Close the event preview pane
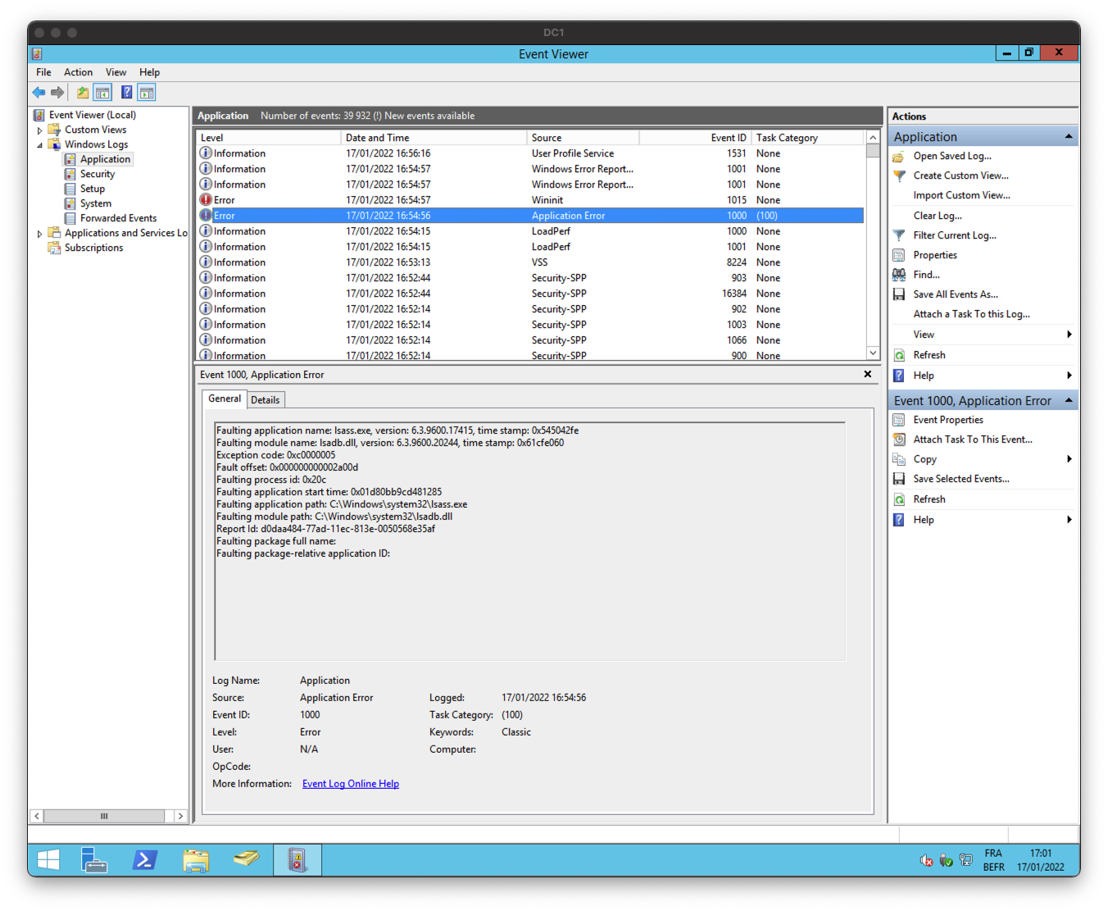Screen dimensions: 1108x911 (x=868, y=375)
